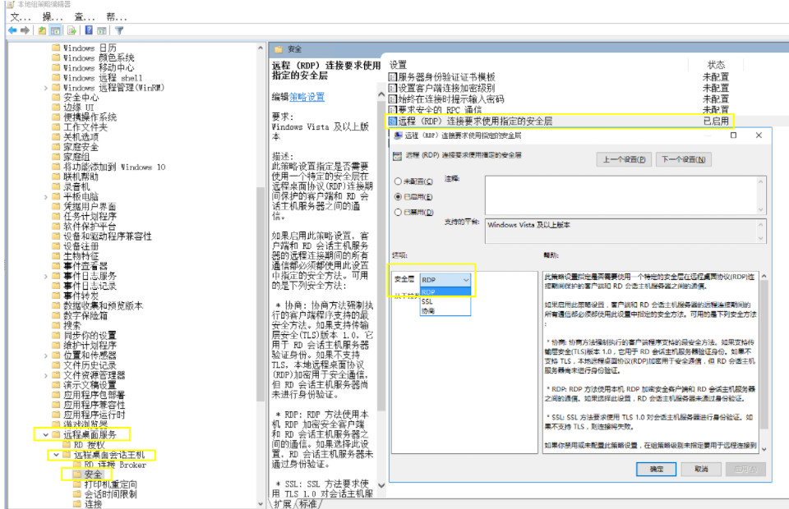
Task: Click the help text scrollbar down arrow
Action: (764, 449)
